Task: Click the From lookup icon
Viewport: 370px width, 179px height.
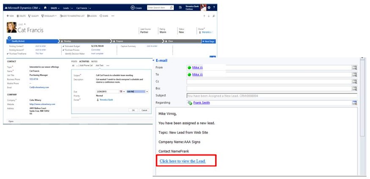Action: pos(354,68)
